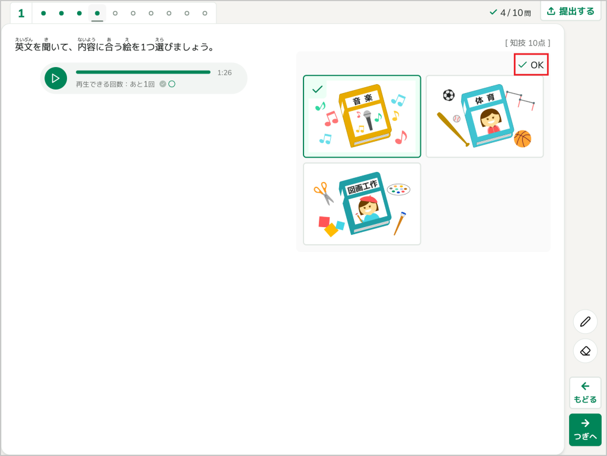This screenshot has width=607, height=456.
Task: Select the pencil drawing tool
Action: (x=585, y=321)
